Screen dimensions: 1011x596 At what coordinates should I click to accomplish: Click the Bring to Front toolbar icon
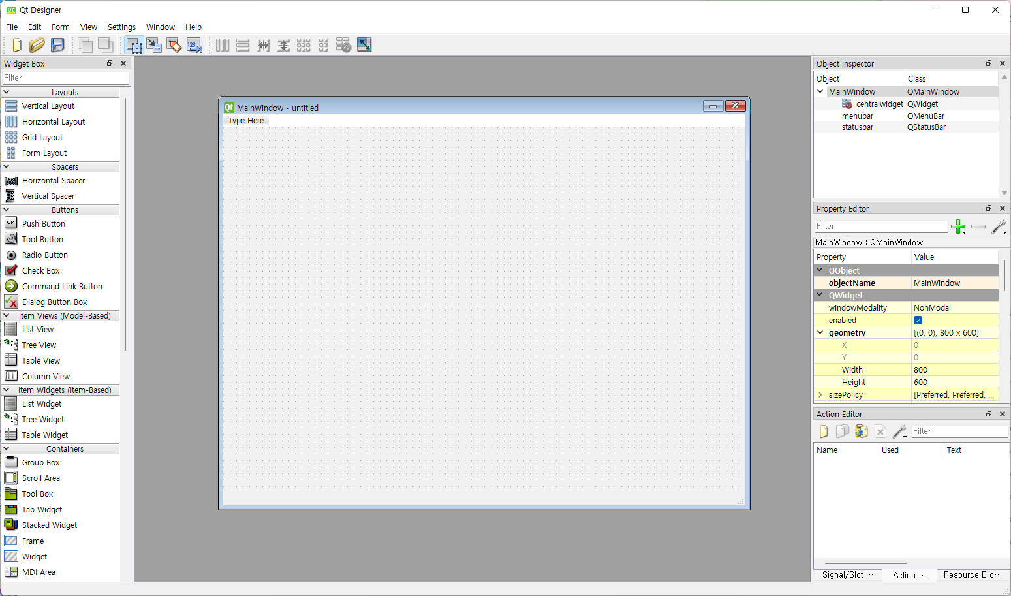click(106, 45)
